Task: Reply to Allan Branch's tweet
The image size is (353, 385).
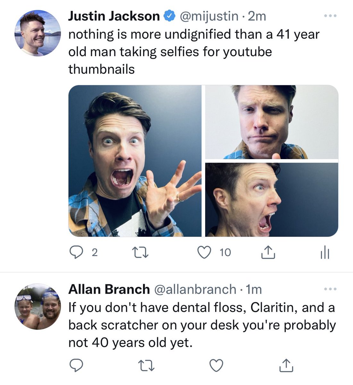Action: point(77,365)
